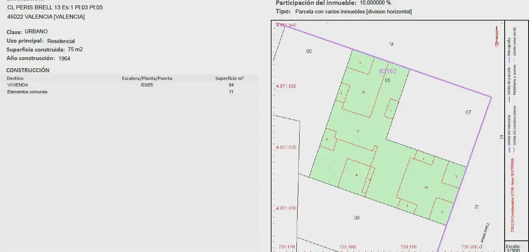Click the 'Superficie m²' column header

229,78
